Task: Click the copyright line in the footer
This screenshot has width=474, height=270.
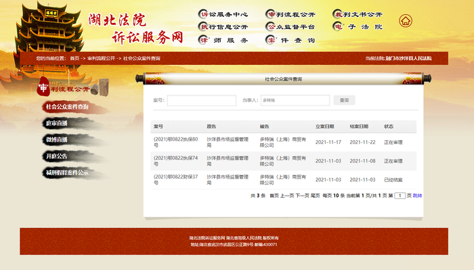Action: [x=234, y=238]
